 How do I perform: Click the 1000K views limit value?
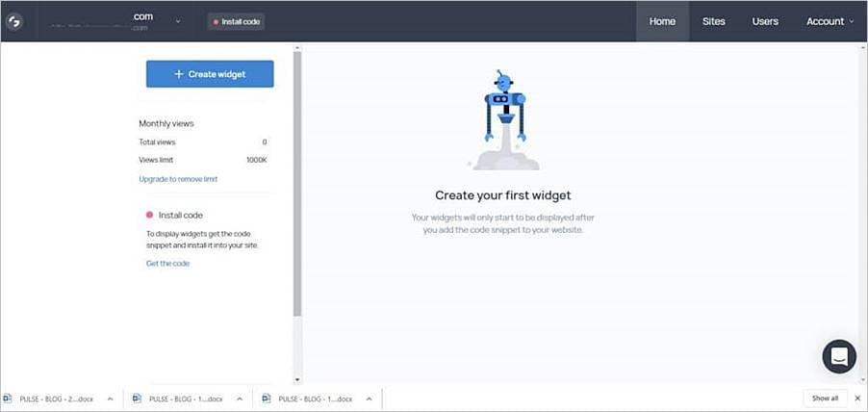256,160
